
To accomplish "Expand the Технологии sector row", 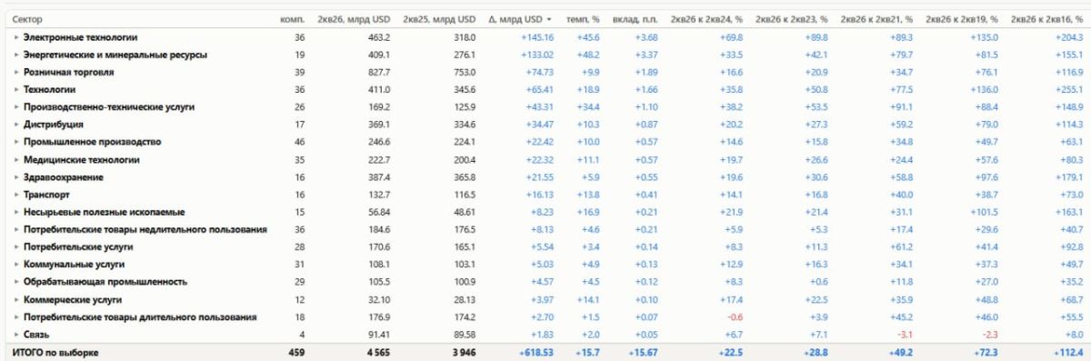I will pos(15,90).
